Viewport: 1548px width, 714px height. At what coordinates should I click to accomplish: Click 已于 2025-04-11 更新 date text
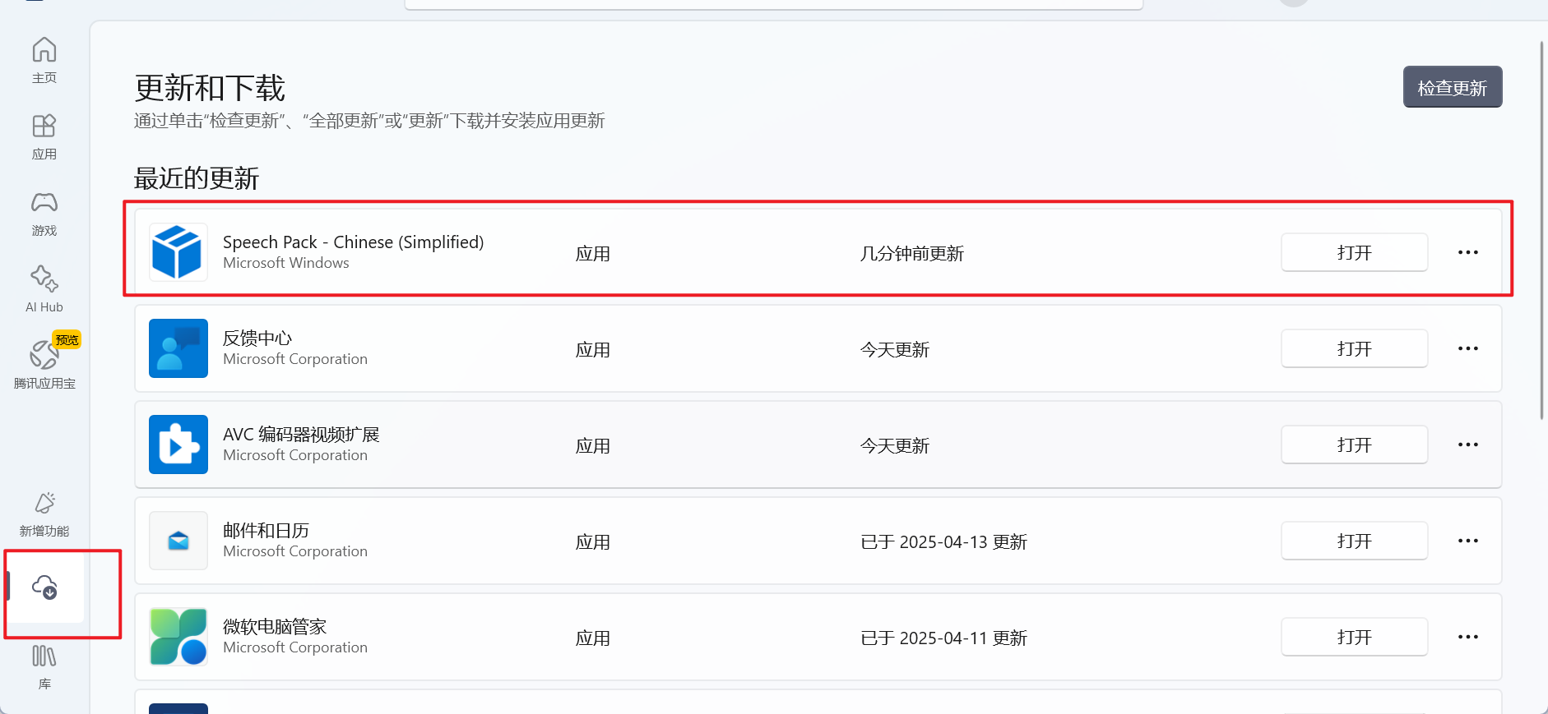click(x=943, y=638)
